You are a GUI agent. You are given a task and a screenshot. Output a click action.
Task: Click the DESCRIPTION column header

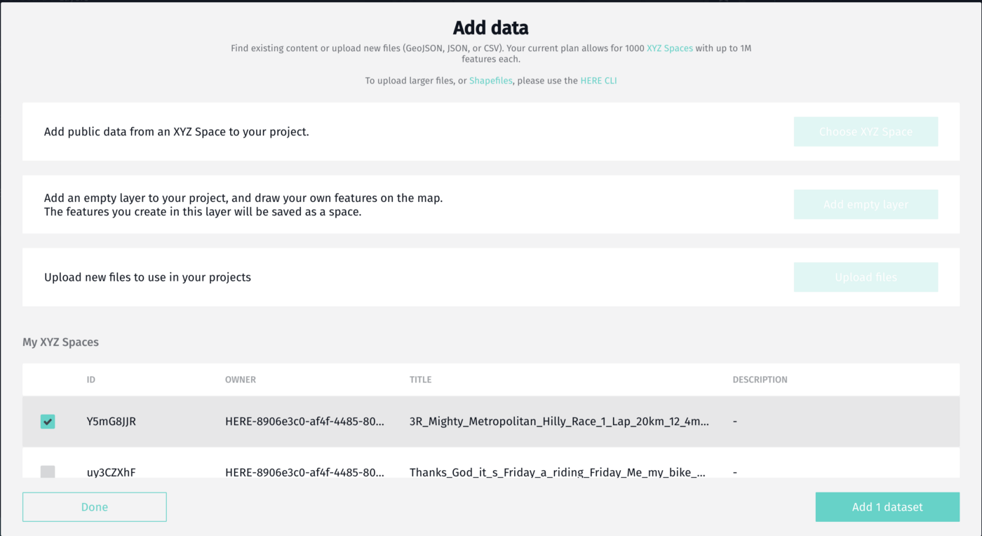tap(760, 380)
